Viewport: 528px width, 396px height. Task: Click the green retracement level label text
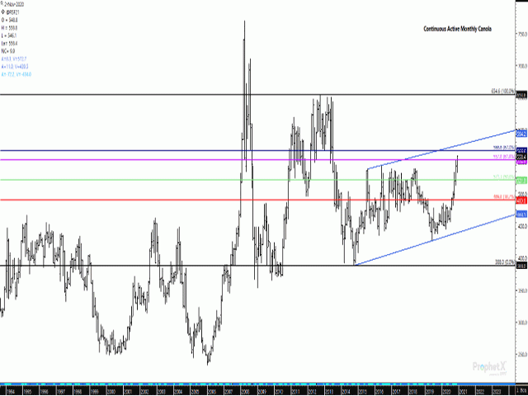tap(504, 177)
